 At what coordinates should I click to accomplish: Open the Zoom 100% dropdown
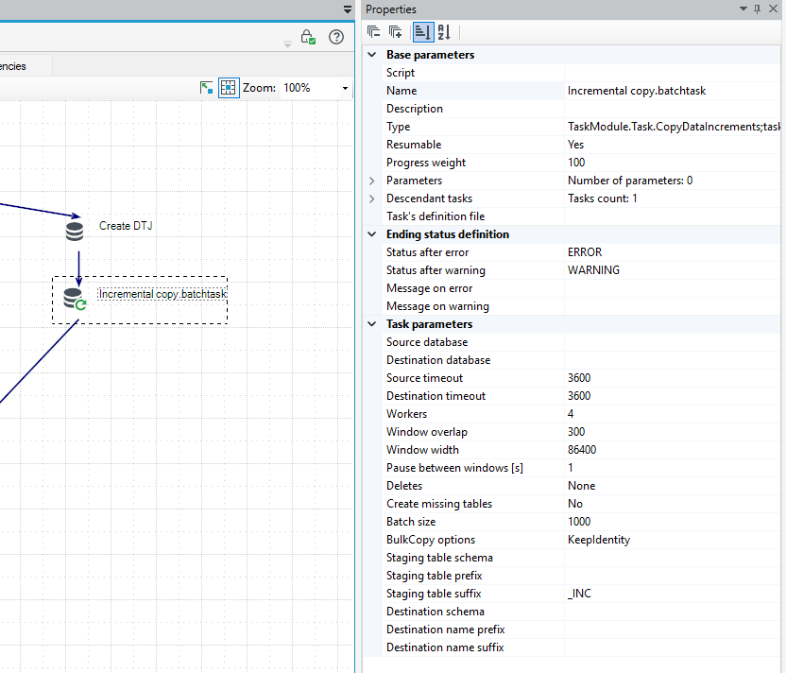click(345, 88)
